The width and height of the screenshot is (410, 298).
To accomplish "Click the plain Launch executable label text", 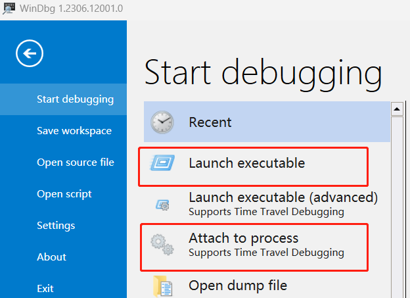I will click(x=246, y=163).
